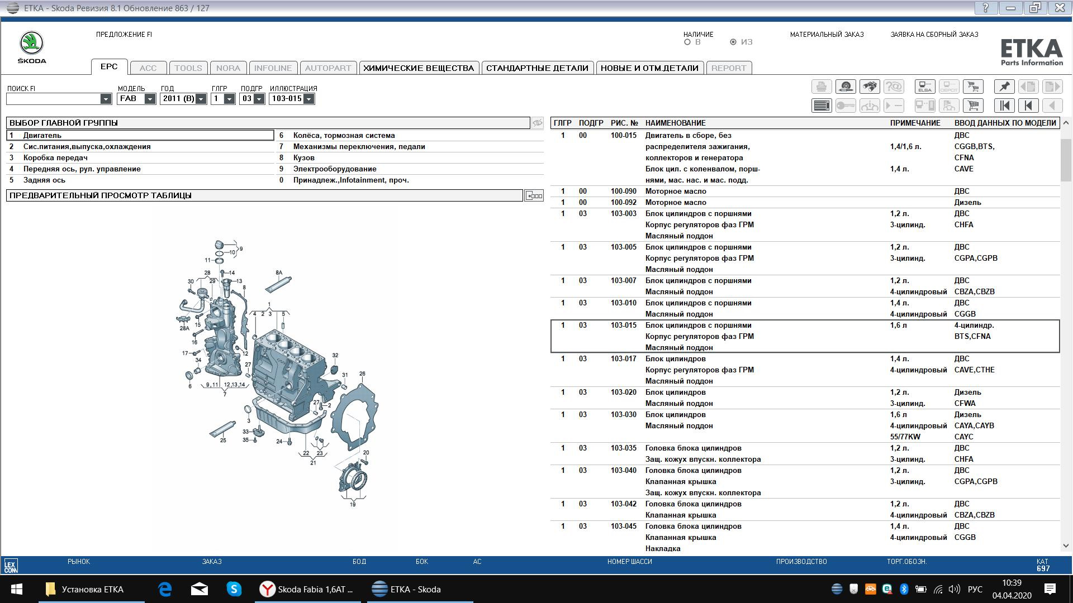Click the parts list view icon

click(822, 106)
